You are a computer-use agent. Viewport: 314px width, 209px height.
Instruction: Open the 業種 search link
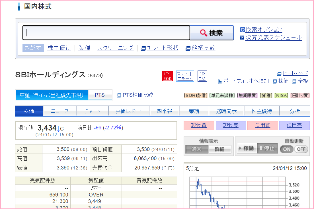click(x=84, y=48)
